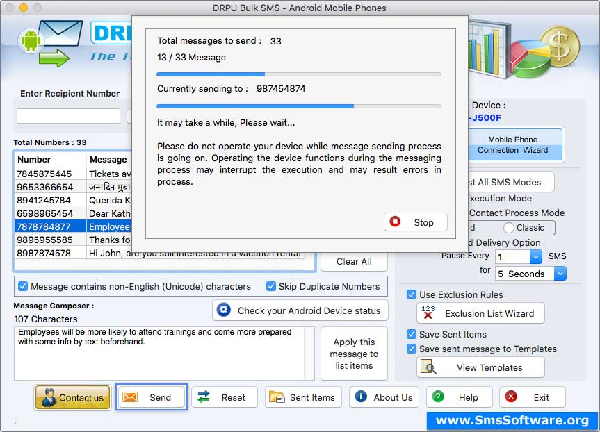Image resolution: width=600 pixels, height=432 pixels.
Task: Click the Number column header
Action: 50,160
